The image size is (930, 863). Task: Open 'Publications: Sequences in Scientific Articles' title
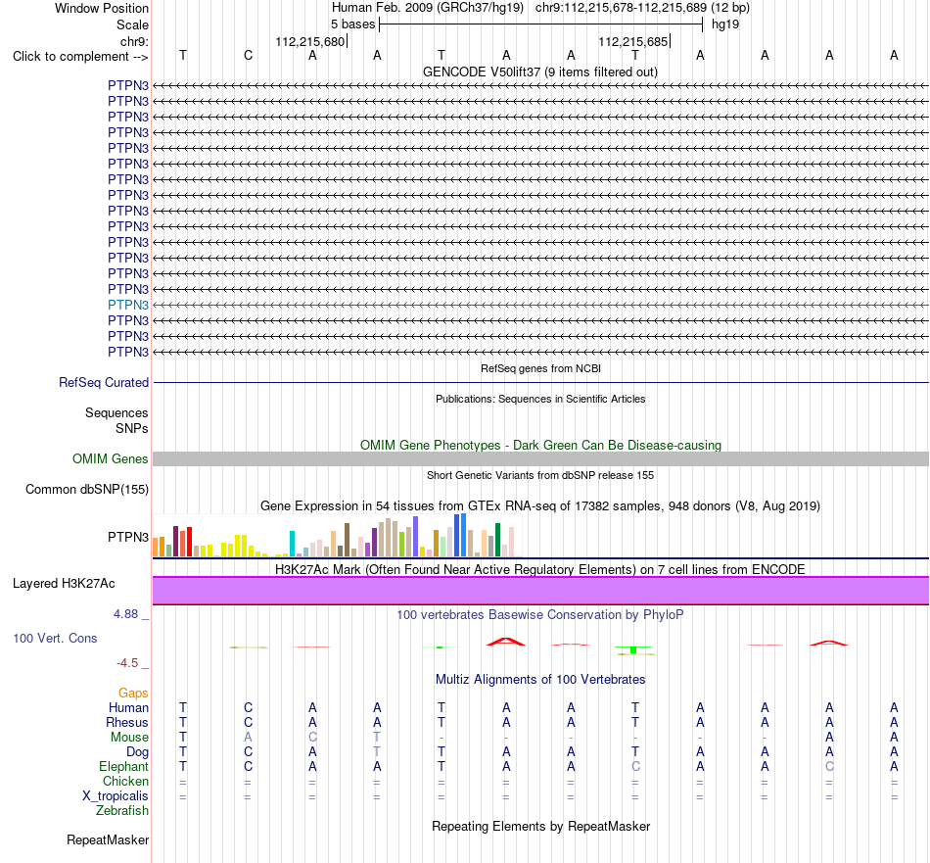(540, 399)
